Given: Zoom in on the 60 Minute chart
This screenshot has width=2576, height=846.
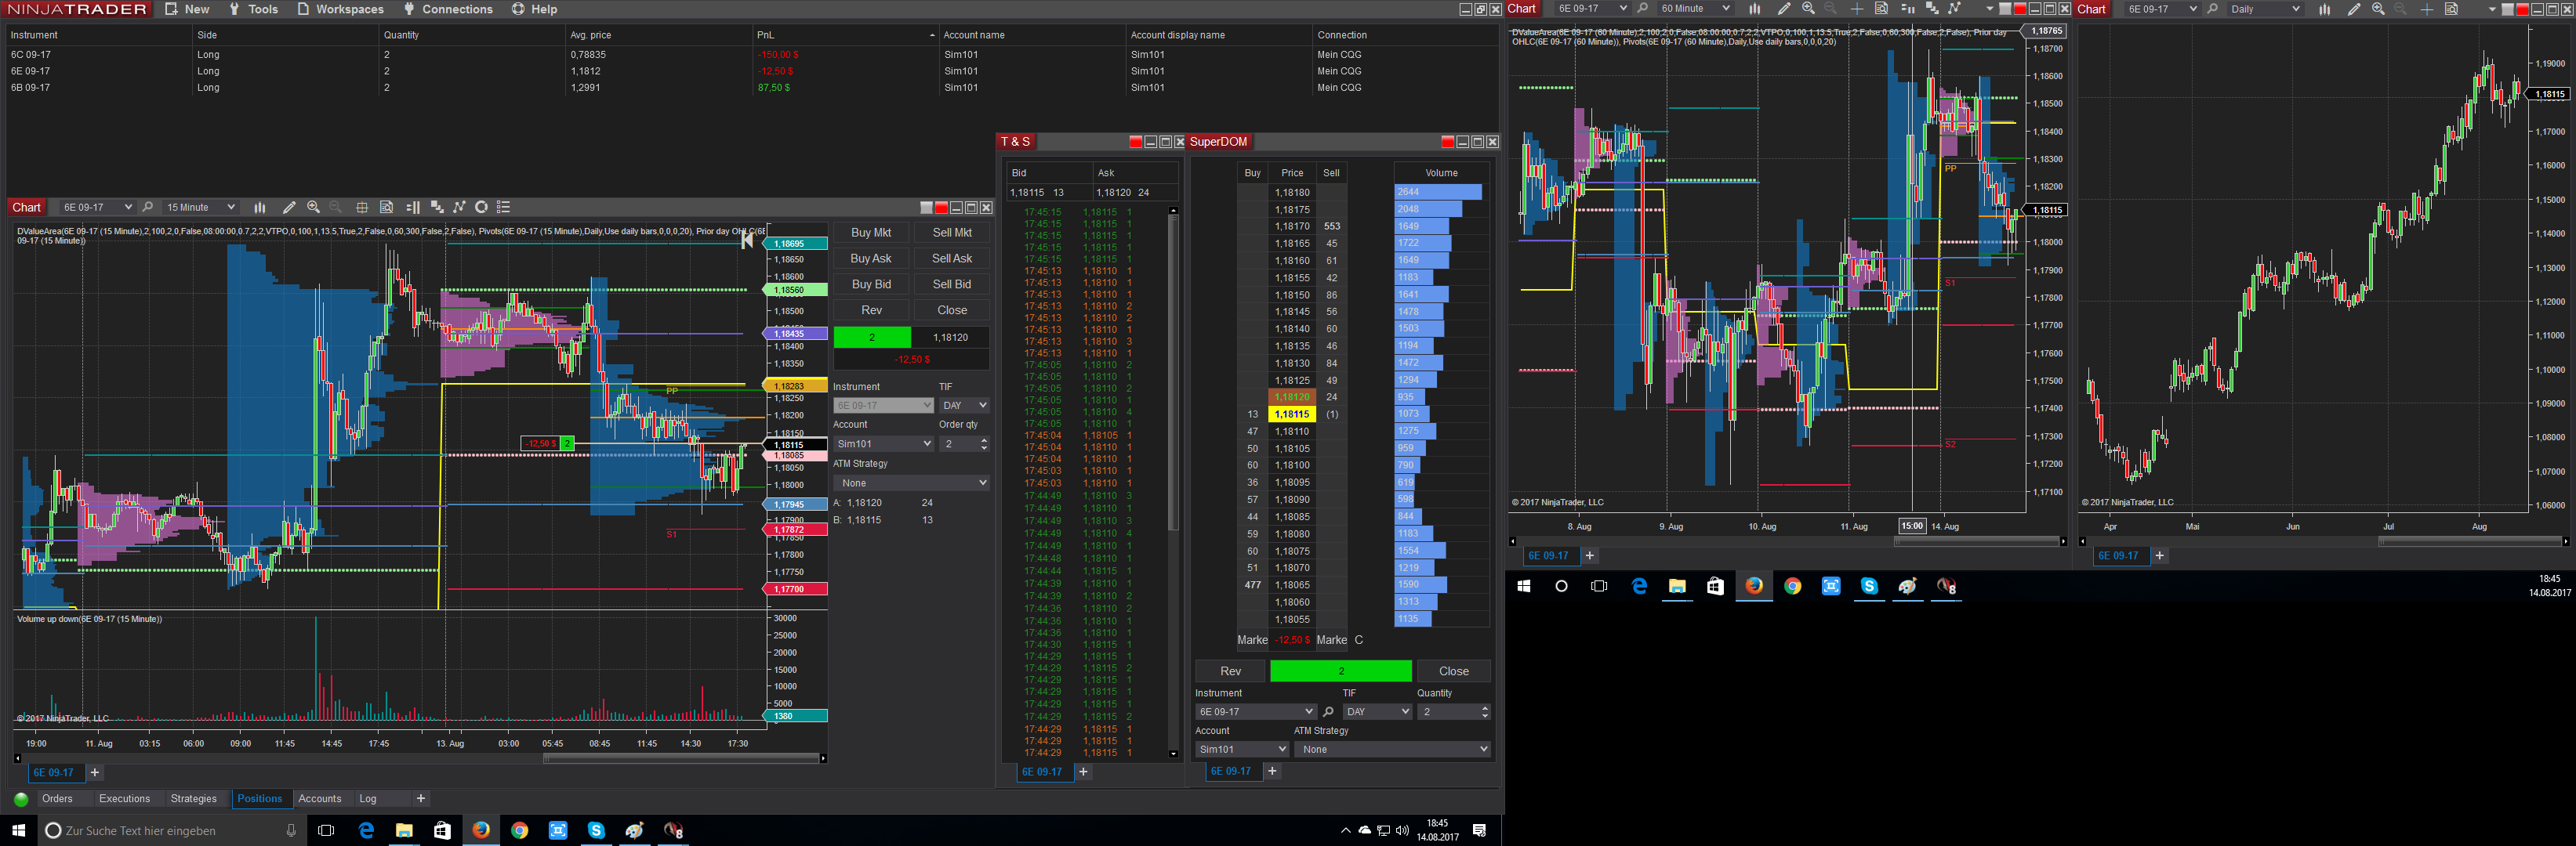Looking at the screenshot, I should (x=1808, y=9).
